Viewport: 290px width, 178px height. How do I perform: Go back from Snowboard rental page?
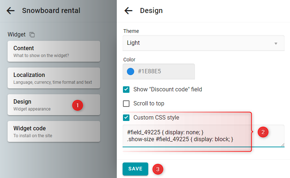click(10, 11)
